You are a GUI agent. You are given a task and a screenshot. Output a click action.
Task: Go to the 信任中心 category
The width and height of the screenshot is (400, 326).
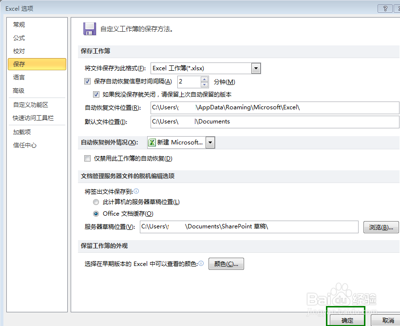tap(25, 145)
